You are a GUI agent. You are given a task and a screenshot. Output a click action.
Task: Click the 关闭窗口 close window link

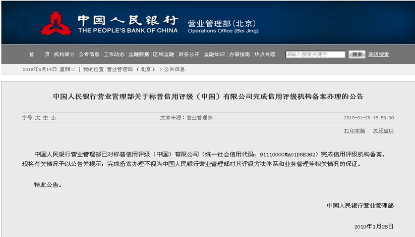383,131
